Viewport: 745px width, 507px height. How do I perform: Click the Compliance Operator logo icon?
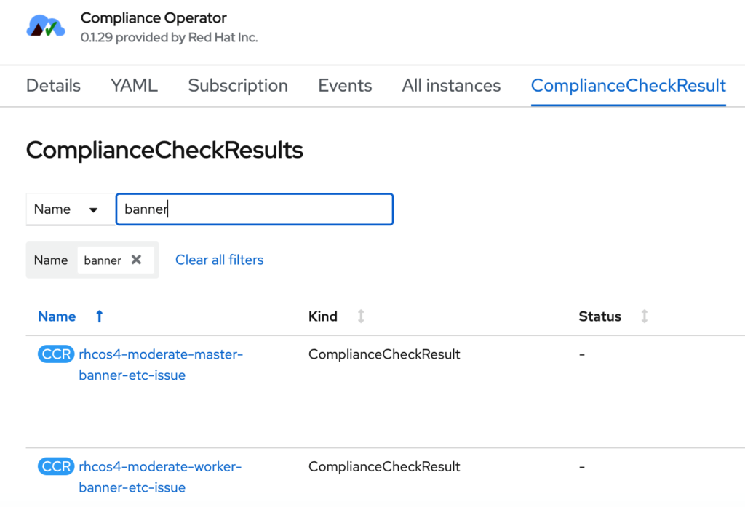46,27
